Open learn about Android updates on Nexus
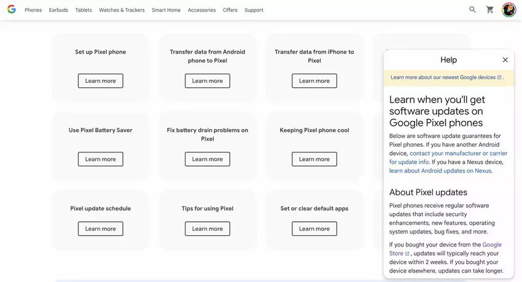The image size is (522, 282). 440,171
